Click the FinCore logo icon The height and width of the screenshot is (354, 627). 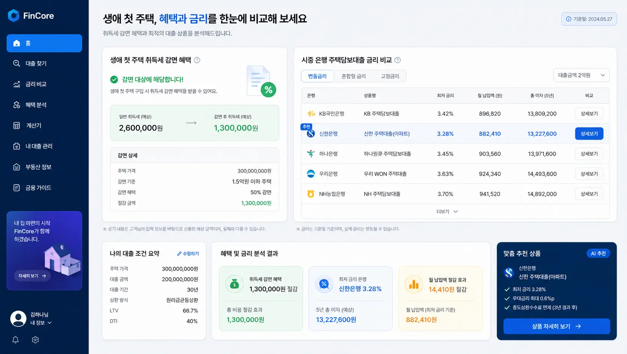click(14, 15)
